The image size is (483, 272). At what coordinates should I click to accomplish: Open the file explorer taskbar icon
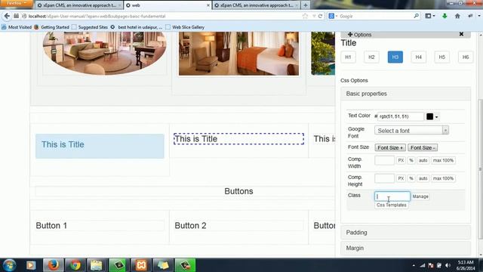pyautogui.click(x=97, y=265)
